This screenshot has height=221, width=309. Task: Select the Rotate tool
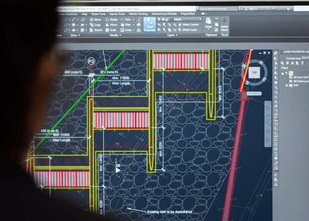pos(111,20)
